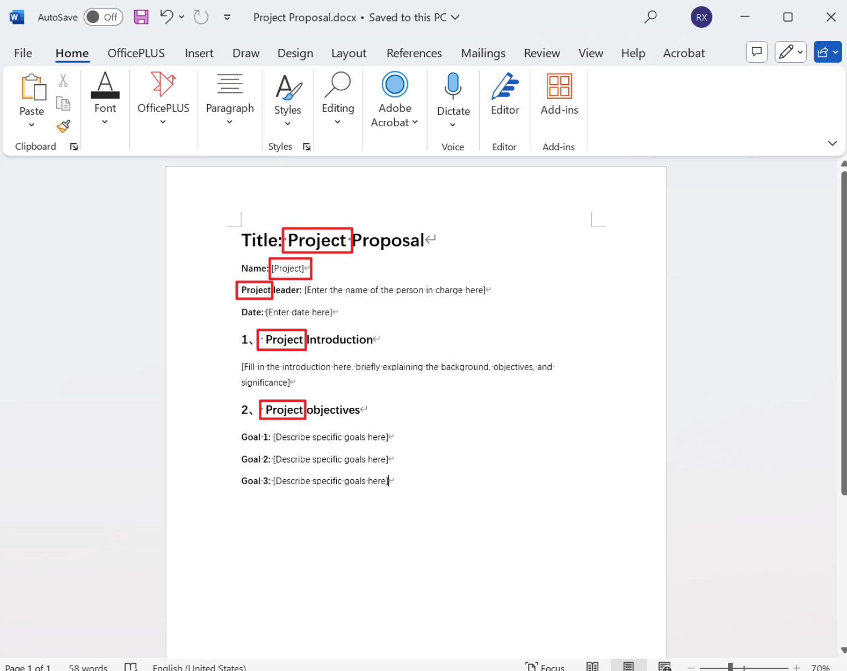The width and height of the screenshot is (847, 671).
Task: Toggle AutoSave on
Action: [103, 17]
